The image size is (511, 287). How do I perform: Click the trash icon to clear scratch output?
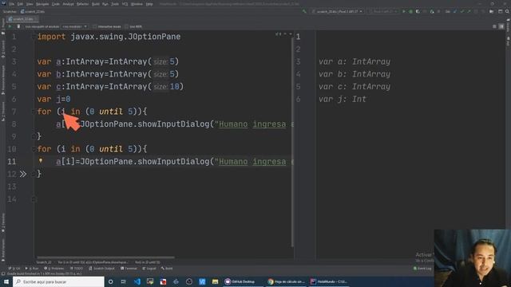(x=18, y=26)
